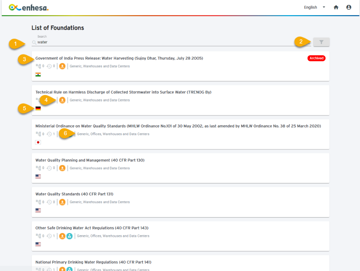Image resolution: width=360 pixels, height=271 pixels.
Task: Click orange water icon in CFR Part 143 card
Action: pyautogui.click(x=62, y=236)
